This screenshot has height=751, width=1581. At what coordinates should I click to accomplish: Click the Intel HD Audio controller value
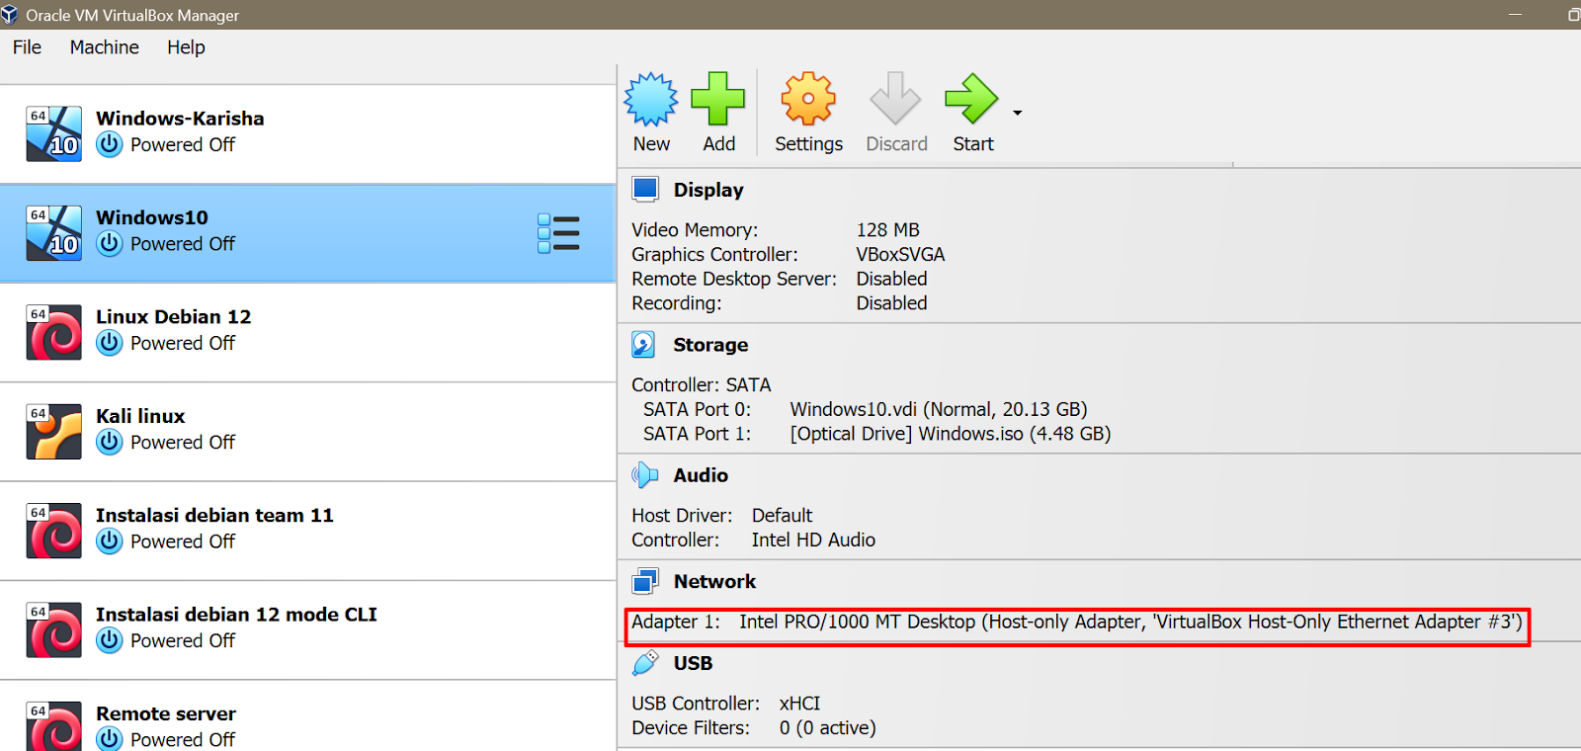pyautogui.click(x=813, y=541)
